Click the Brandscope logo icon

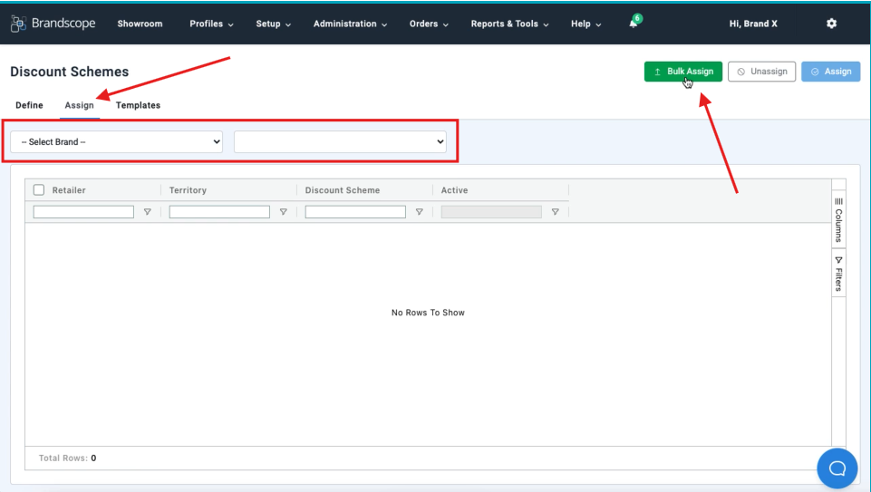[19, 24]
